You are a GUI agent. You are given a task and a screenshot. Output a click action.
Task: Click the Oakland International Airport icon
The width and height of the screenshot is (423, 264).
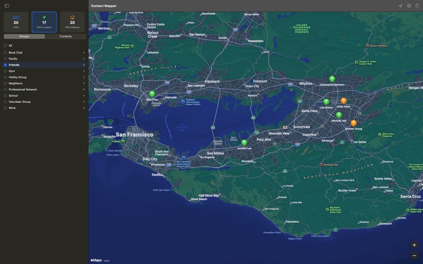[183, 102]
